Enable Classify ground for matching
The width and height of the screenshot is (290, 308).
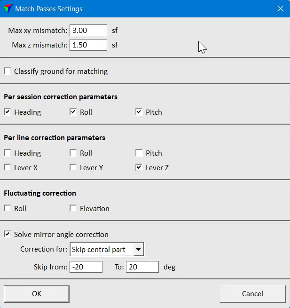(8, 71)
